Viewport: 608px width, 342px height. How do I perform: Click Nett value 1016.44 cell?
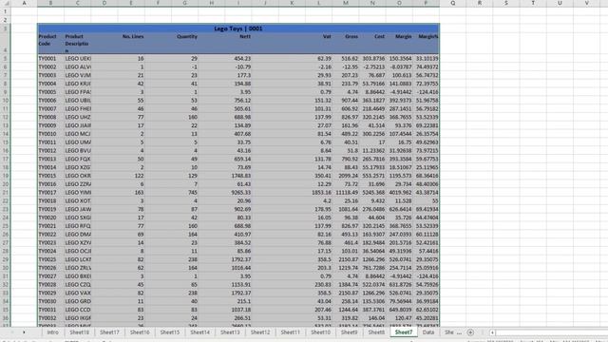(x=238, y=268)
